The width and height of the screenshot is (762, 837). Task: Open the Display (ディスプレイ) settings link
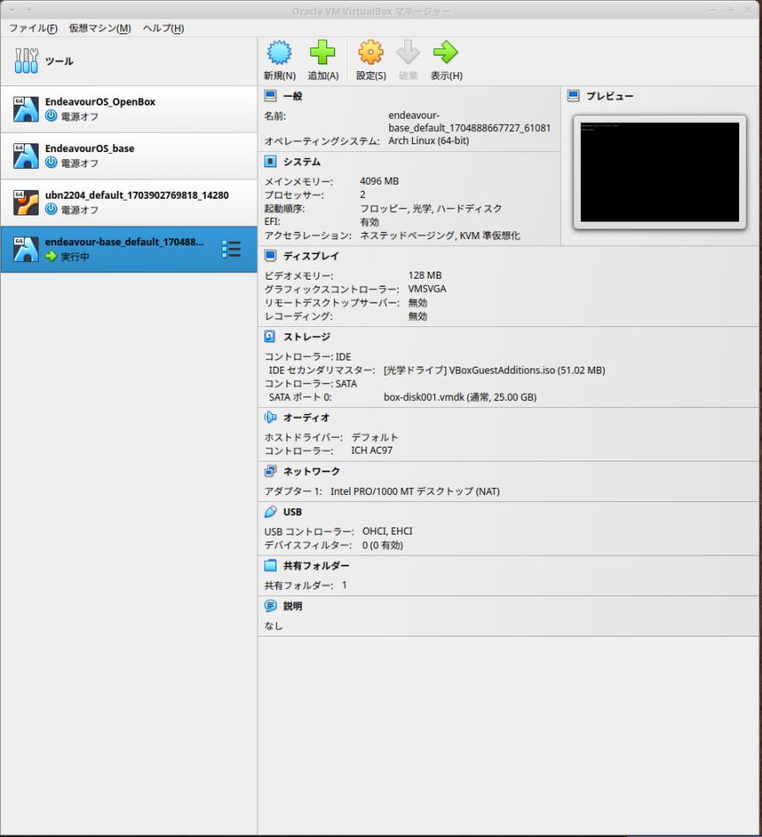310,256
